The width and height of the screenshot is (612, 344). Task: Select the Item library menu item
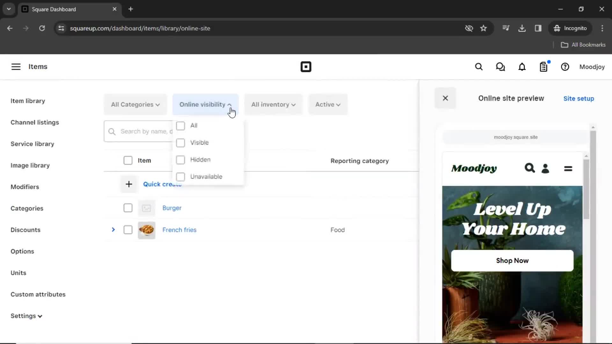coord(28,101)
